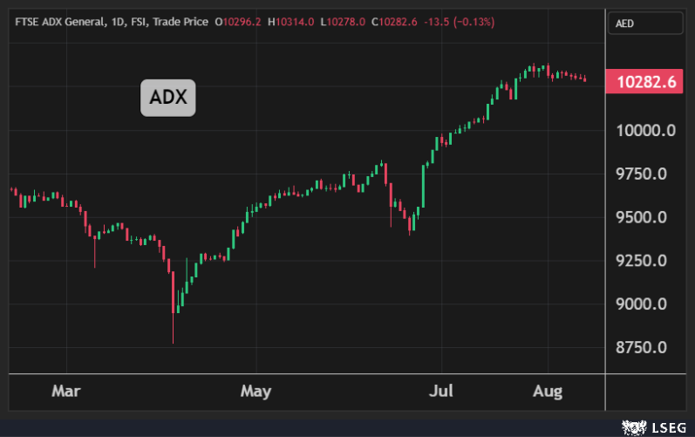Click the May label on time axis
Image resolution: width=695 pixels, height=437 pixels.
tap(256, 391)
